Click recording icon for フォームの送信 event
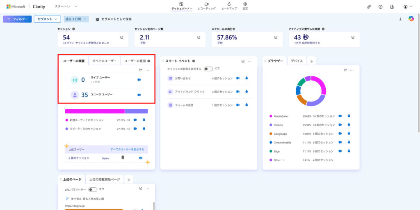Viewport: 420px width, 210px height. coord(238,105)
